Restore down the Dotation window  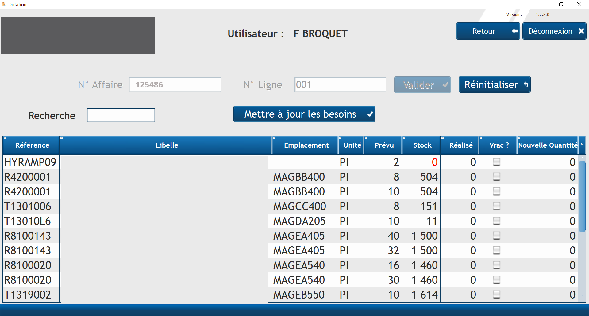coord(561,4)
